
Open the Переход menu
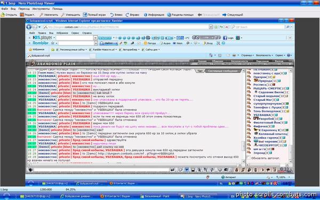point(24,9)
